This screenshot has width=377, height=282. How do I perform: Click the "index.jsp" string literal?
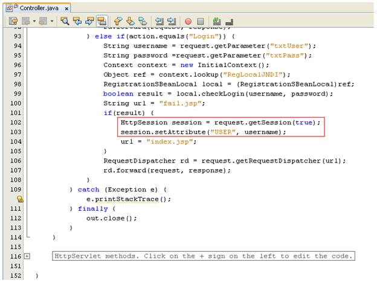tap(170, 141)
